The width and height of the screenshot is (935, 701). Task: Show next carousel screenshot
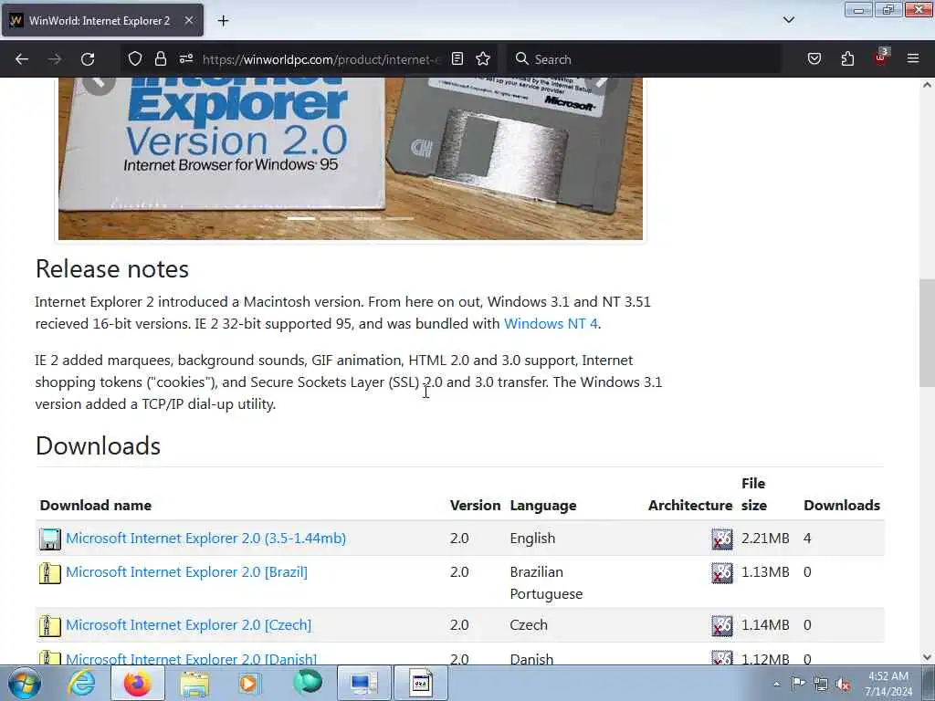pyautogui.click(x=603, y=83)
